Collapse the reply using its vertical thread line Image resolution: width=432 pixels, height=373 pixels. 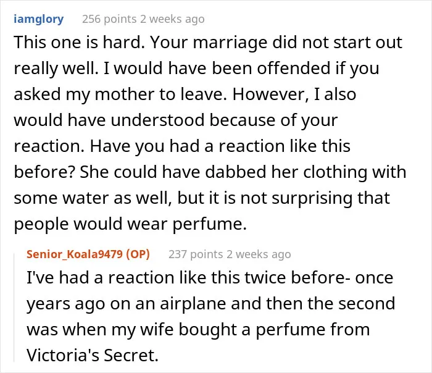tap(14, 308)
